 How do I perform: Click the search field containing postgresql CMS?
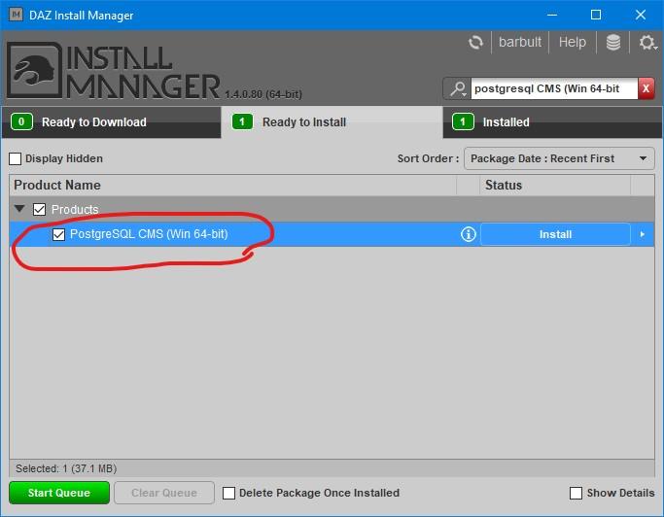(554, 88)
